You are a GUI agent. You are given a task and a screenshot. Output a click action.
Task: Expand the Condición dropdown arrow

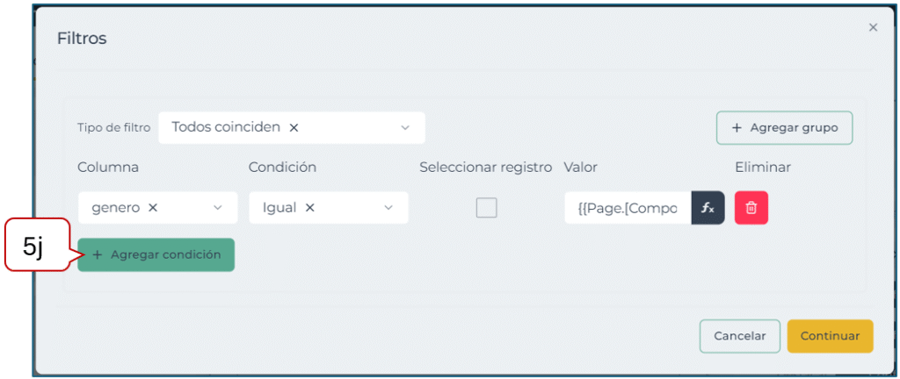(388, 208)
